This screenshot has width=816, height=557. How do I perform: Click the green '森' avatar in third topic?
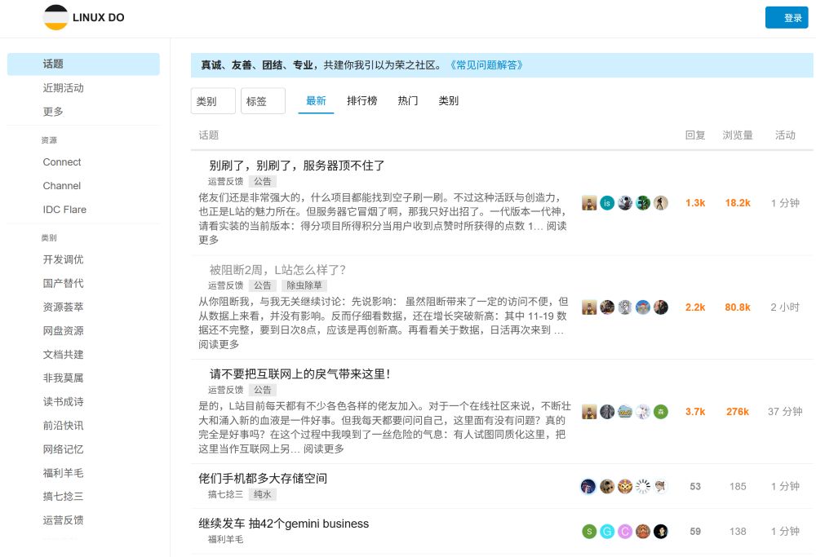[661, 412]
